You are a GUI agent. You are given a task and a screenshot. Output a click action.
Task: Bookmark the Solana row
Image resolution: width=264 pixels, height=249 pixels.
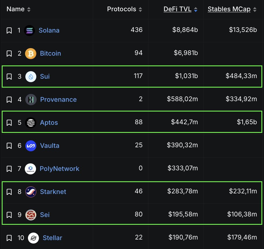(9, 30)
